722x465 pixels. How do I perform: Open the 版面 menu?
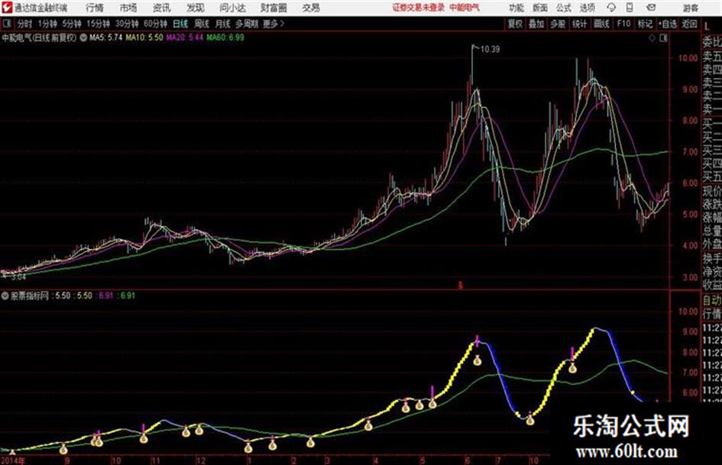[539, 8]
